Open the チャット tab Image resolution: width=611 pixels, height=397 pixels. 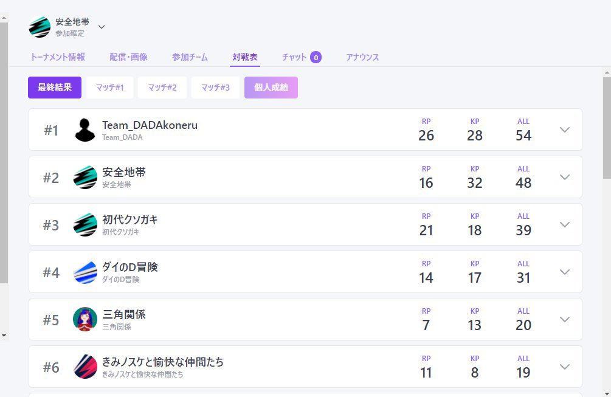pyautogui.click(x=294, y=57)
